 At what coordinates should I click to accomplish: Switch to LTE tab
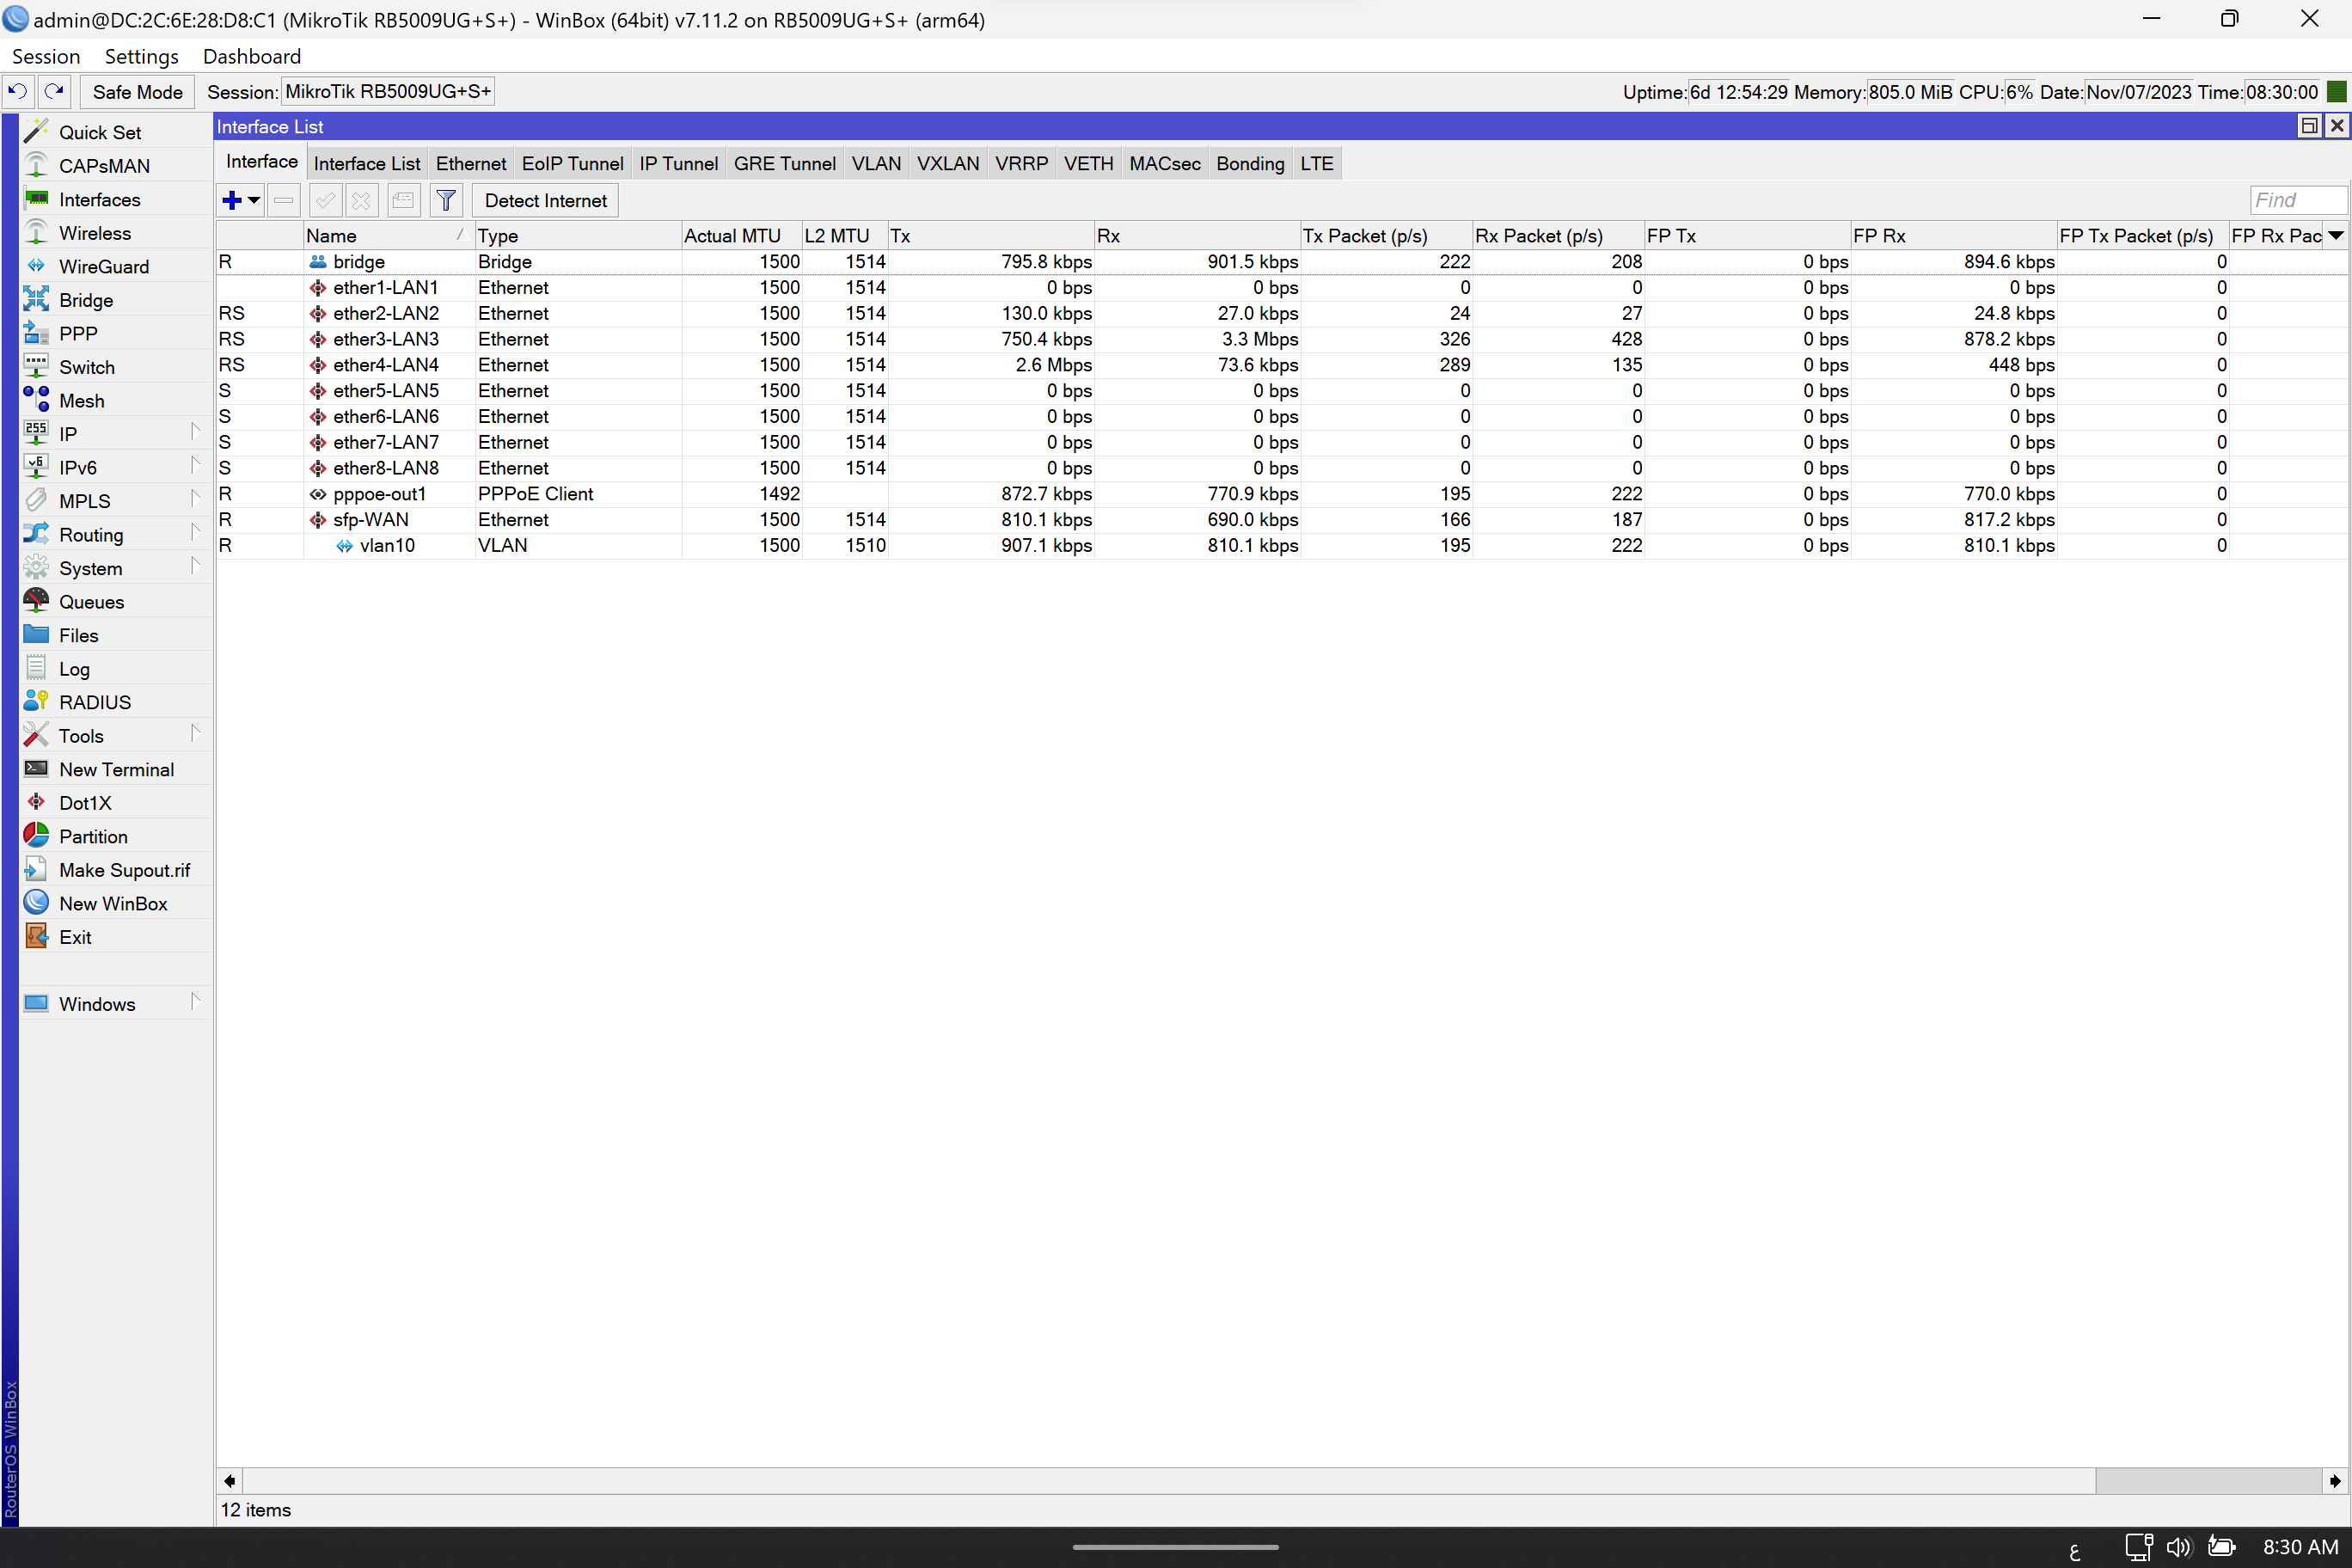(x=1316, y=163)
